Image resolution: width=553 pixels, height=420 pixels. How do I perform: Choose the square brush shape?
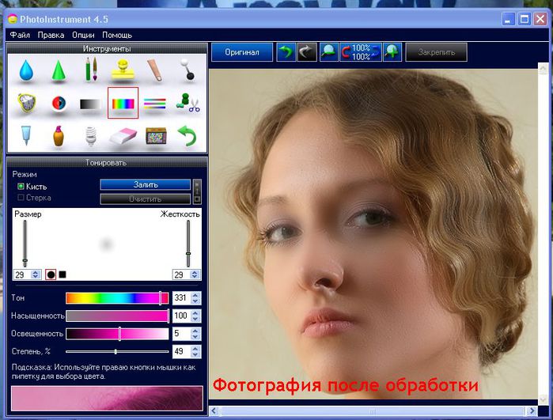[x=62, y=274]
